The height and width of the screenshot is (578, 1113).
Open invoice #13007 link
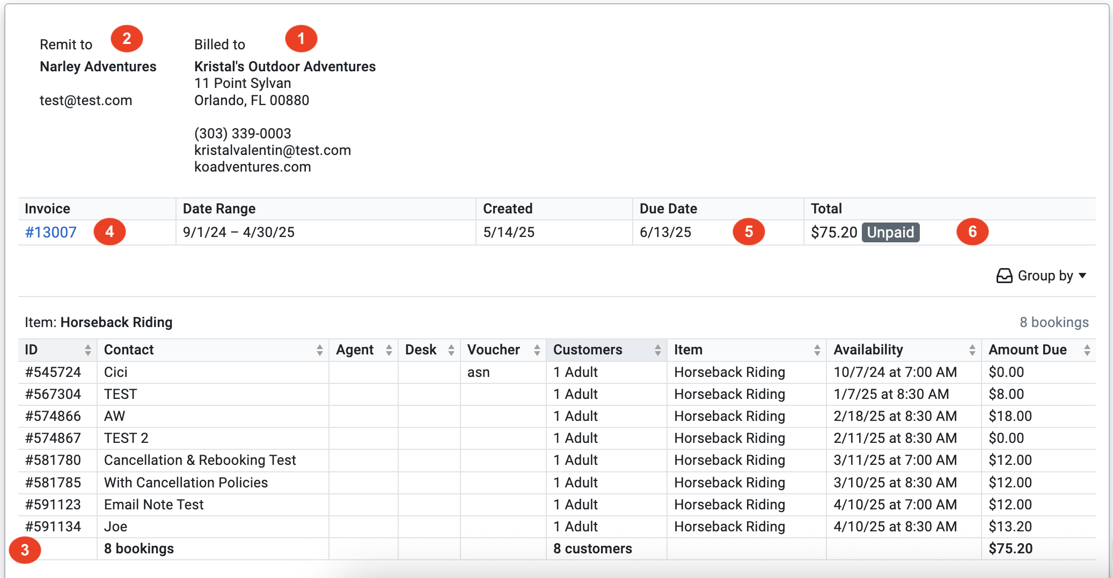point(51,232)
